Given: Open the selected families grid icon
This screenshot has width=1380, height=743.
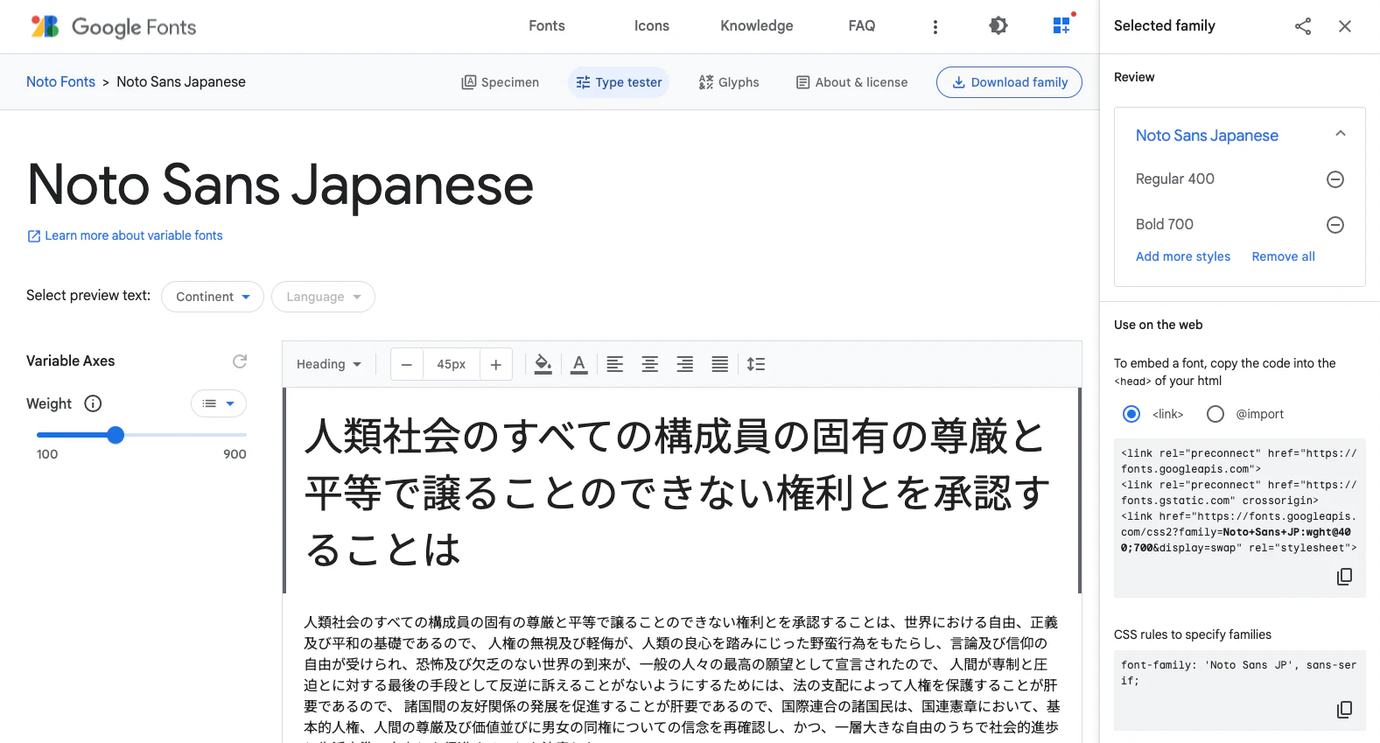Looking at the screenshot, I should [1062, 25].
